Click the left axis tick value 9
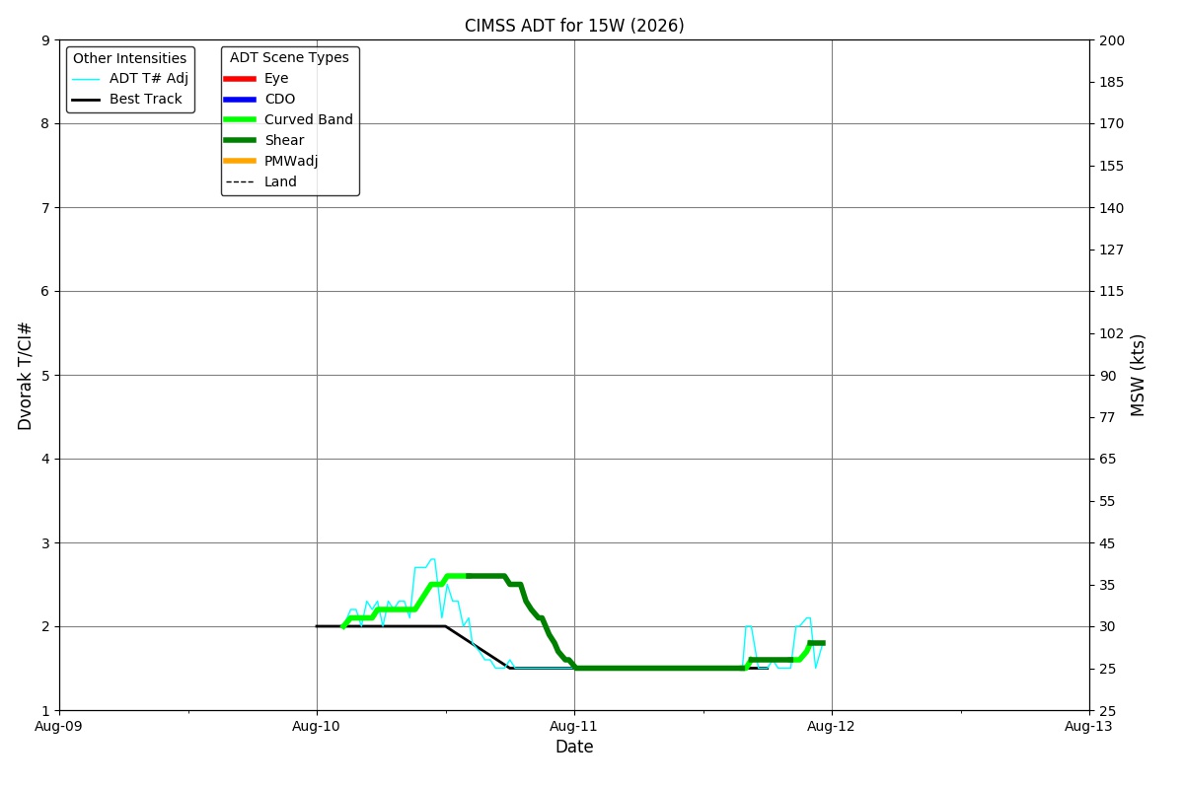1184x789 pixels. (45, 40)
